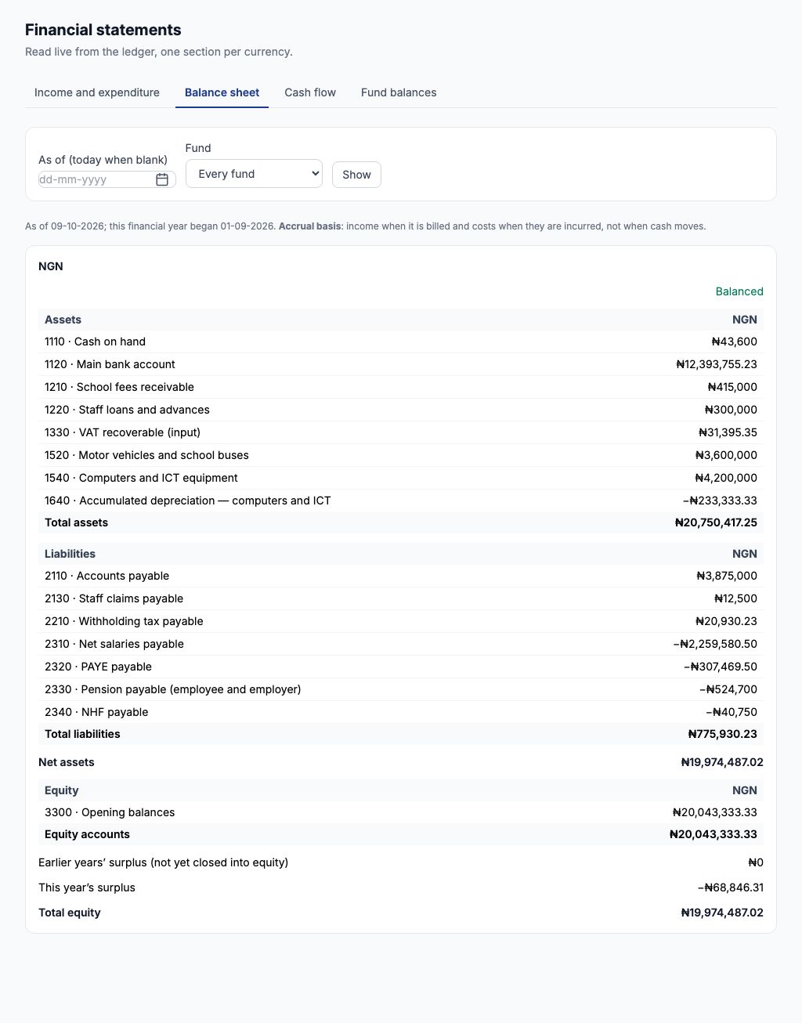This screenshot has height=1023, width=802.
Task: Click the NGN currency section heading
Action: click(x=51, y=266)
